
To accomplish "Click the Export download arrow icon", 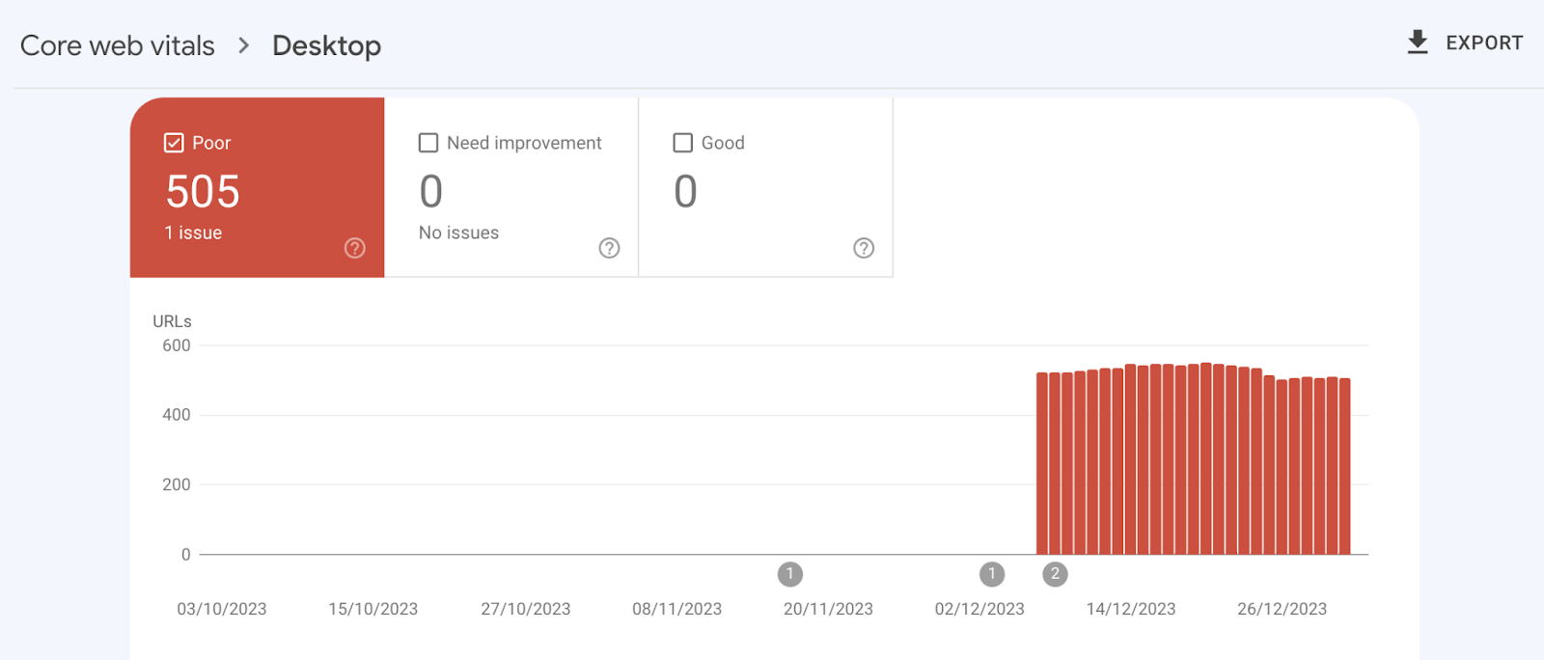I will (x=1417, y=42).
